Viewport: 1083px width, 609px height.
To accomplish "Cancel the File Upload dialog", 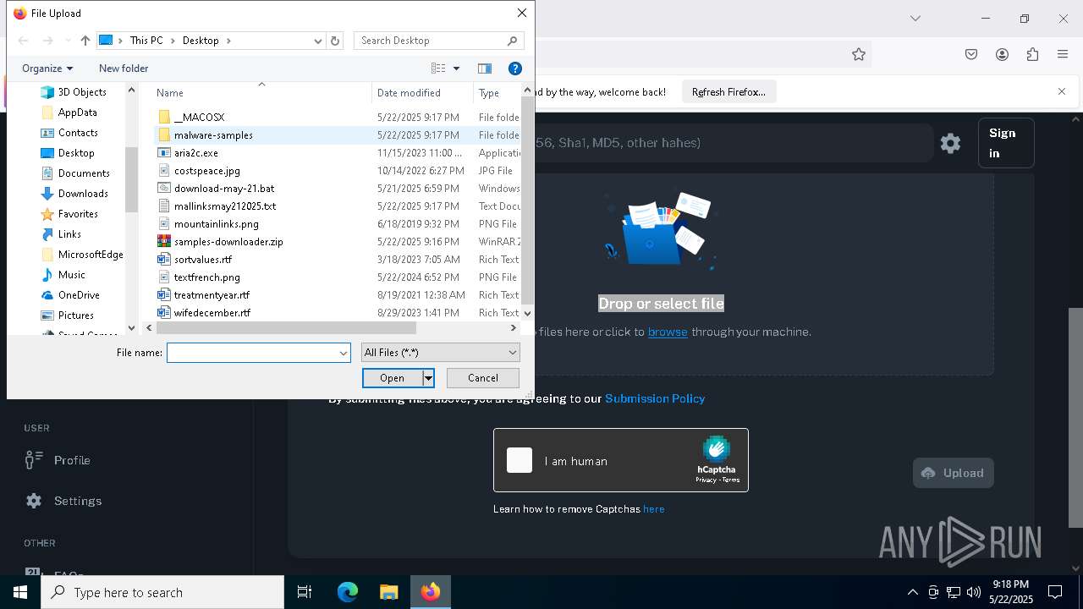I will 483,378.
